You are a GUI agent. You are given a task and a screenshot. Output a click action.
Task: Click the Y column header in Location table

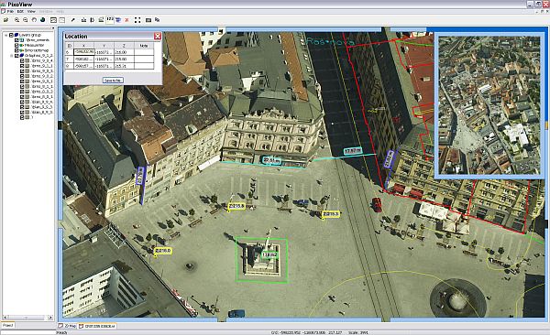pyautogui.click(x=104, y=46)
